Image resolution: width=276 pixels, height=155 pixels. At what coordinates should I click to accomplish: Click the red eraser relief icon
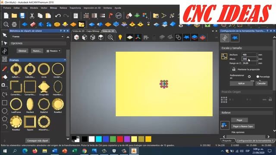tap(33, 25)
